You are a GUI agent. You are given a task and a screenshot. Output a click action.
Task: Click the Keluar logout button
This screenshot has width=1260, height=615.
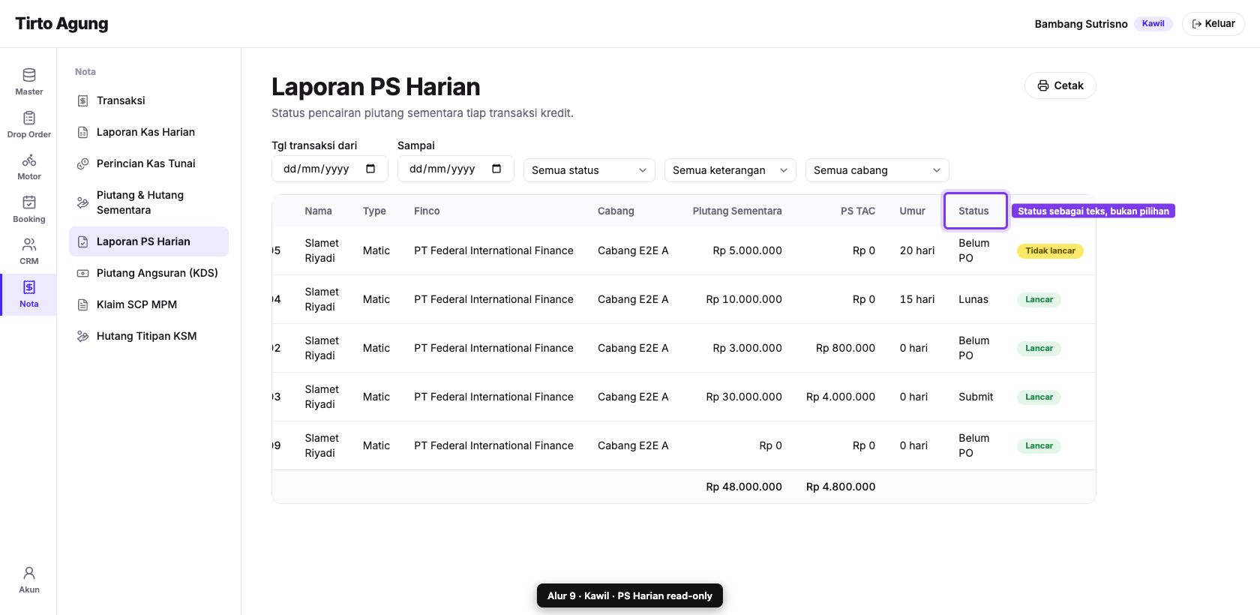pyautogui.click(x=1213, y=24)
